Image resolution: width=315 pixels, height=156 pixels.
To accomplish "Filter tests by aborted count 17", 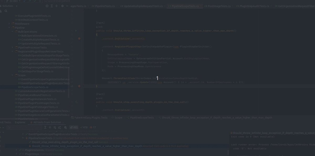I will point(93,128).
